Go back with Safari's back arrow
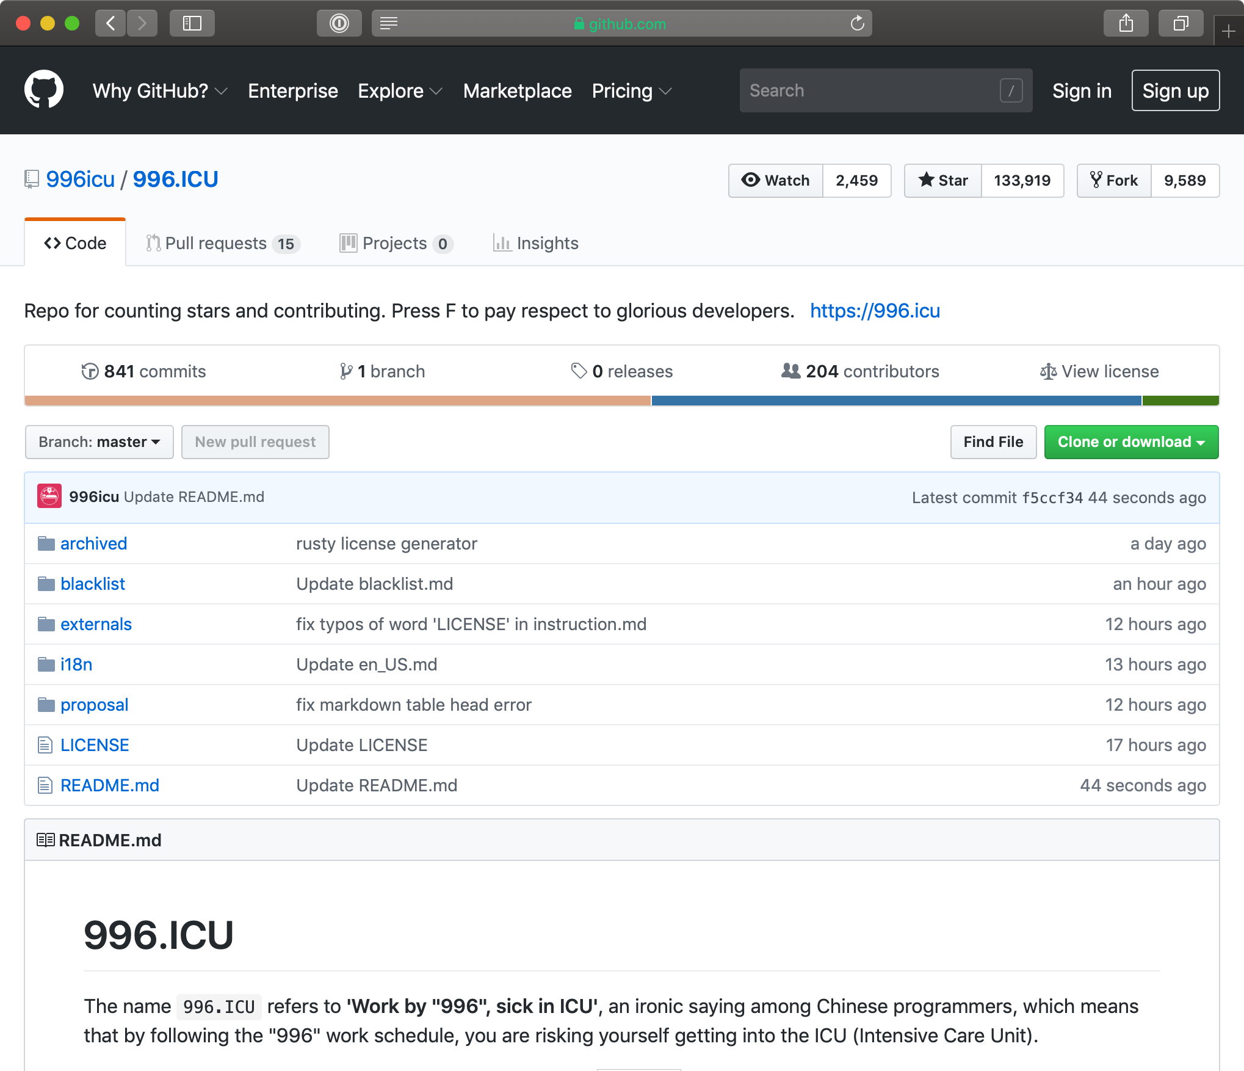The width and height of the screenshot is (1244, 1071). [x=110, y=23]
